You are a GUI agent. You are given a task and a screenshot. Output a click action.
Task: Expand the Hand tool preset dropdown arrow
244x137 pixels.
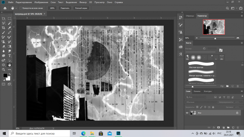(x=16, y=8)
